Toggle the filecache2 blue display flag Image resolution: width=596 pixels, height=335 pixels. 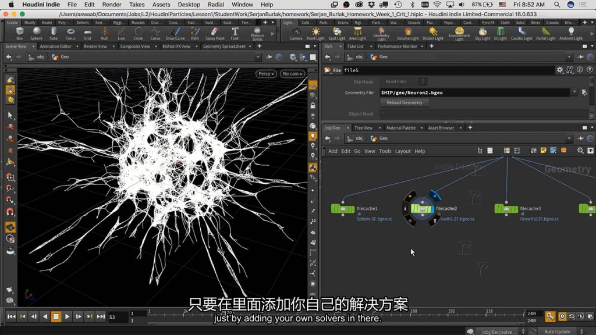click(434, 197)
